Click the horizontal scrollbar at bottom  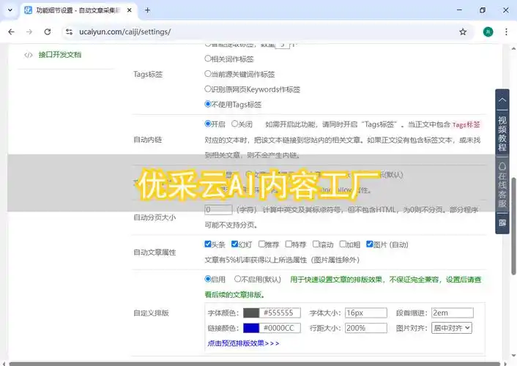[x=255, y=364]
